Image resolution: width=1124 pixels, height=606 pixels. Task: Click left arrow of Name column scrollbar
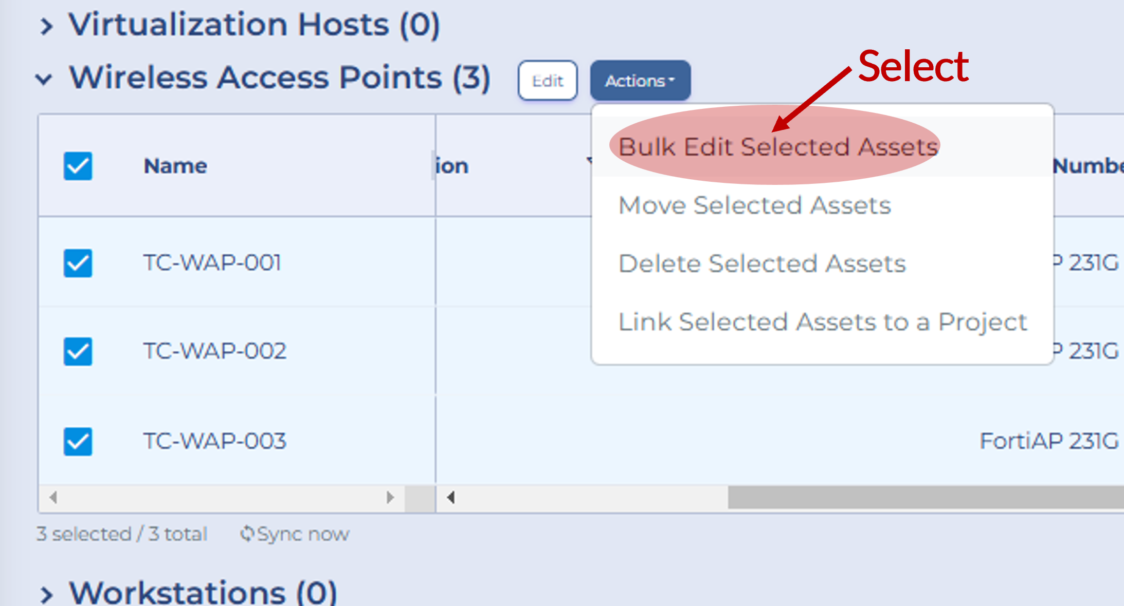[53, 497]
